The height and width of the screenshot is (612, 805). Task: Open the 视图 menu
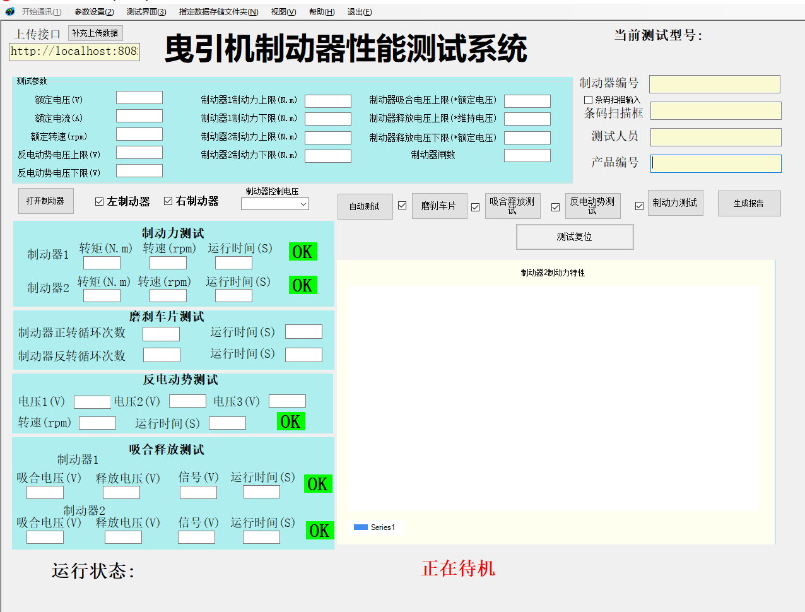tap(282, 11)
